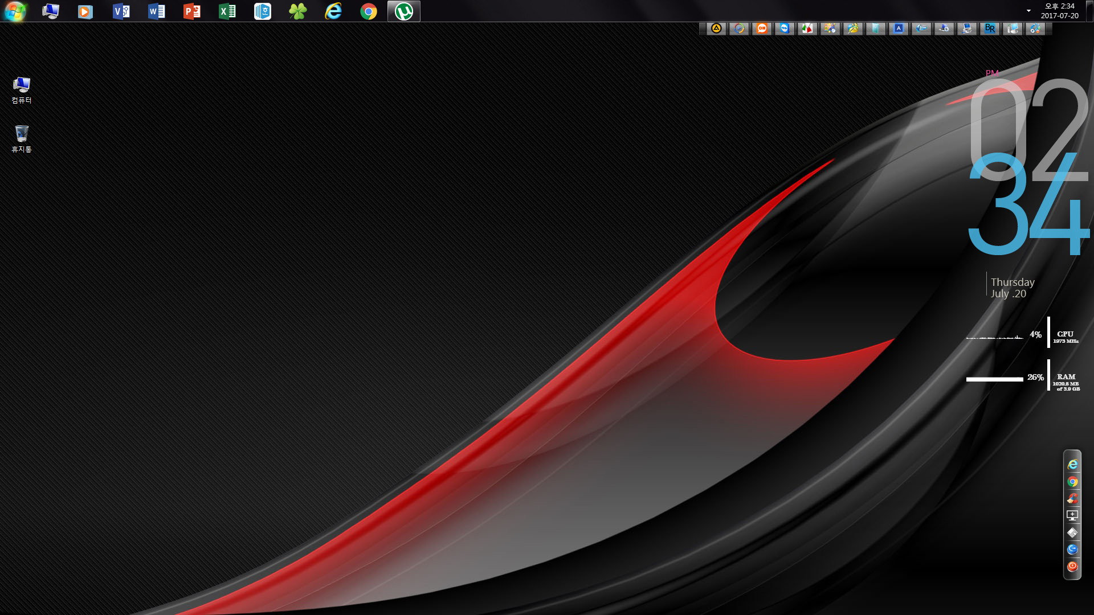Open the Windows Start orb

[15, 11]
